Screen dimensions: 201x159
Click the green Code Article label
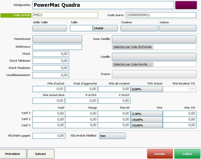point(16,15)
